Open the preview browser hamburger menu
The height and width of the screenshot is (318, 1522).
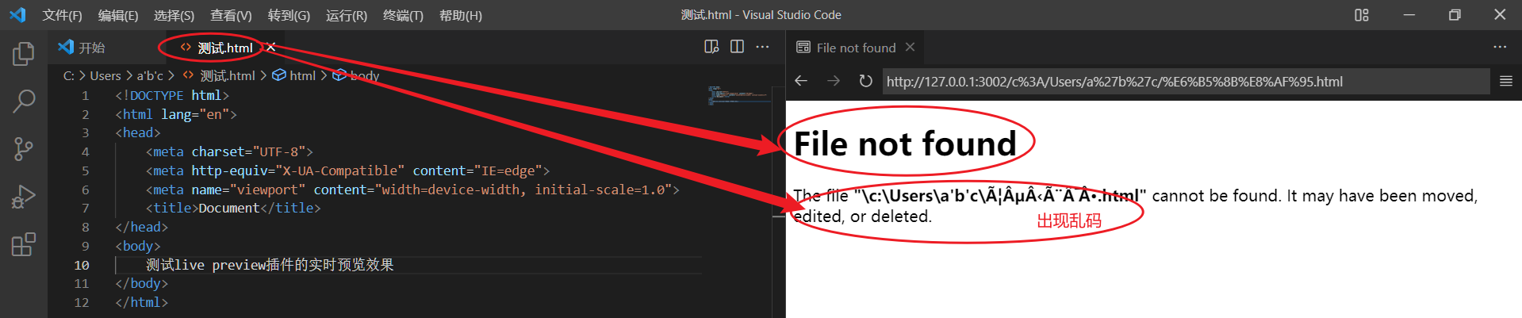1506,81
